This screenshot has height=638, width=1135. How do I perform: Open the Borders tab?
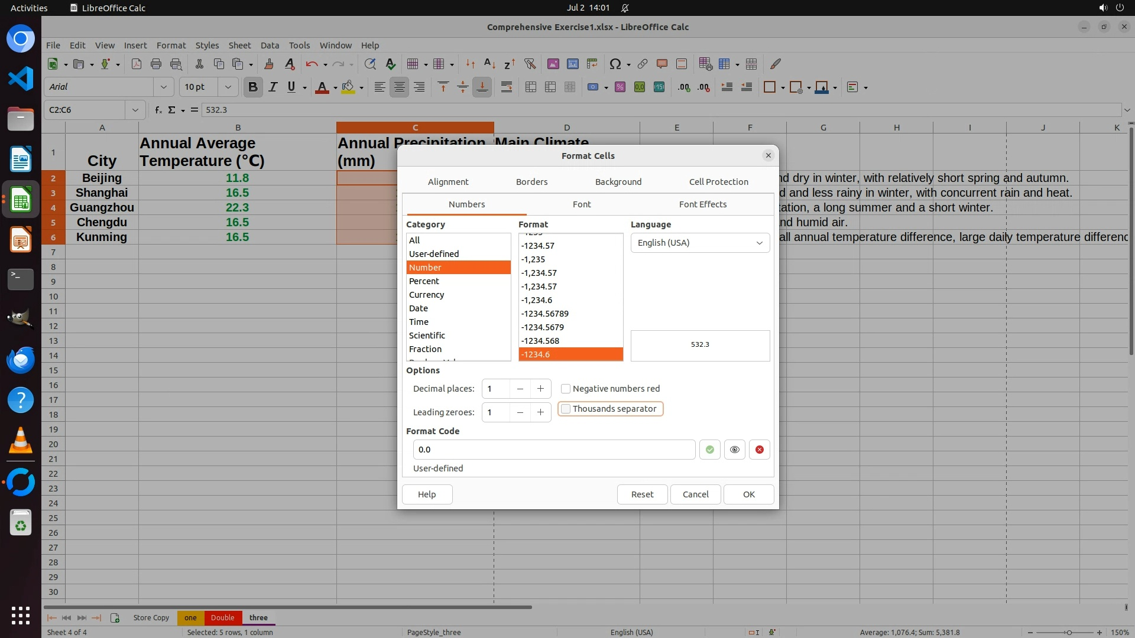coord(531,182)
